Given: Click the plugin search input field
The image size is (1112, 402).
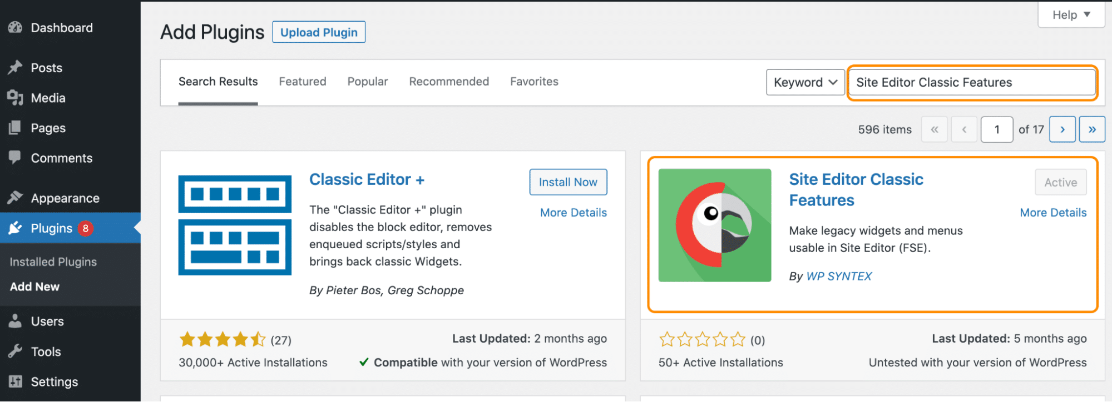Looking at the screenshot, I should [972, 83].
